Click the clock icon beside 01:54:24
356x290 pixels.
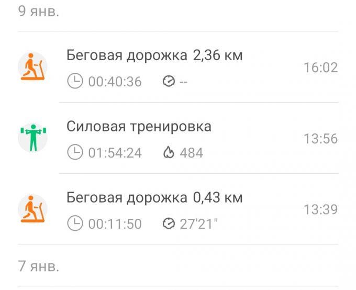pyautogui.click(x=75, y=152)
